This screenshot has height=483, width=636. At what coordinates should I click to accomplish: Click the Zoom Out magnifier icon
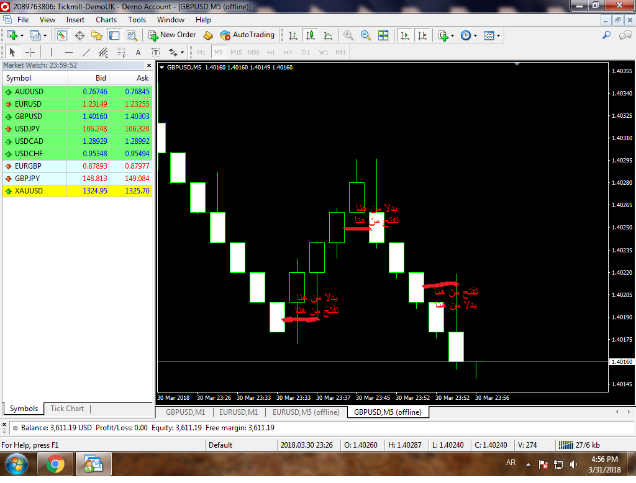(366, 35)
